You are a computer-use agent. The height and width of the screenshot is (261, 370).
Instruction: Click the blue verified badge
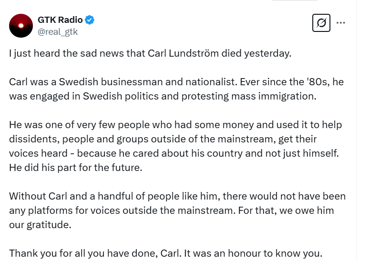(x=90, y=20)
